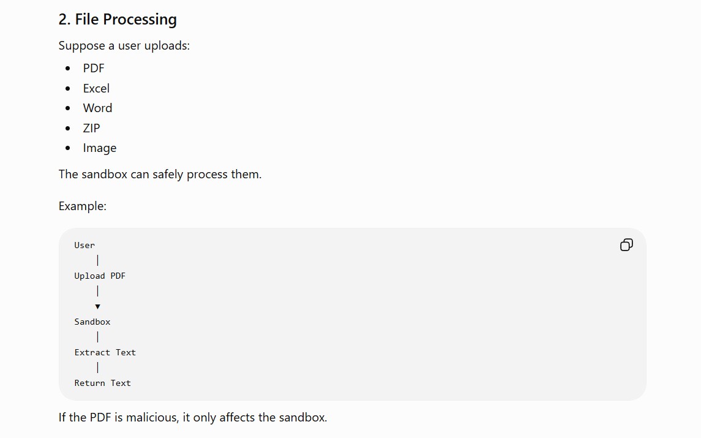The width and height of the screenshot is (701, 438).
Task: Click the vertical pipe below 'User'
Action: 97,260
